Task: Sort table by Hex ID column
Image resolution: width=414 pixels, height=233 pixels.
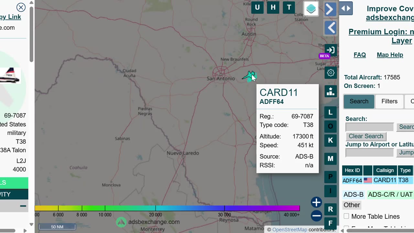Action: (x=352, y=170)
